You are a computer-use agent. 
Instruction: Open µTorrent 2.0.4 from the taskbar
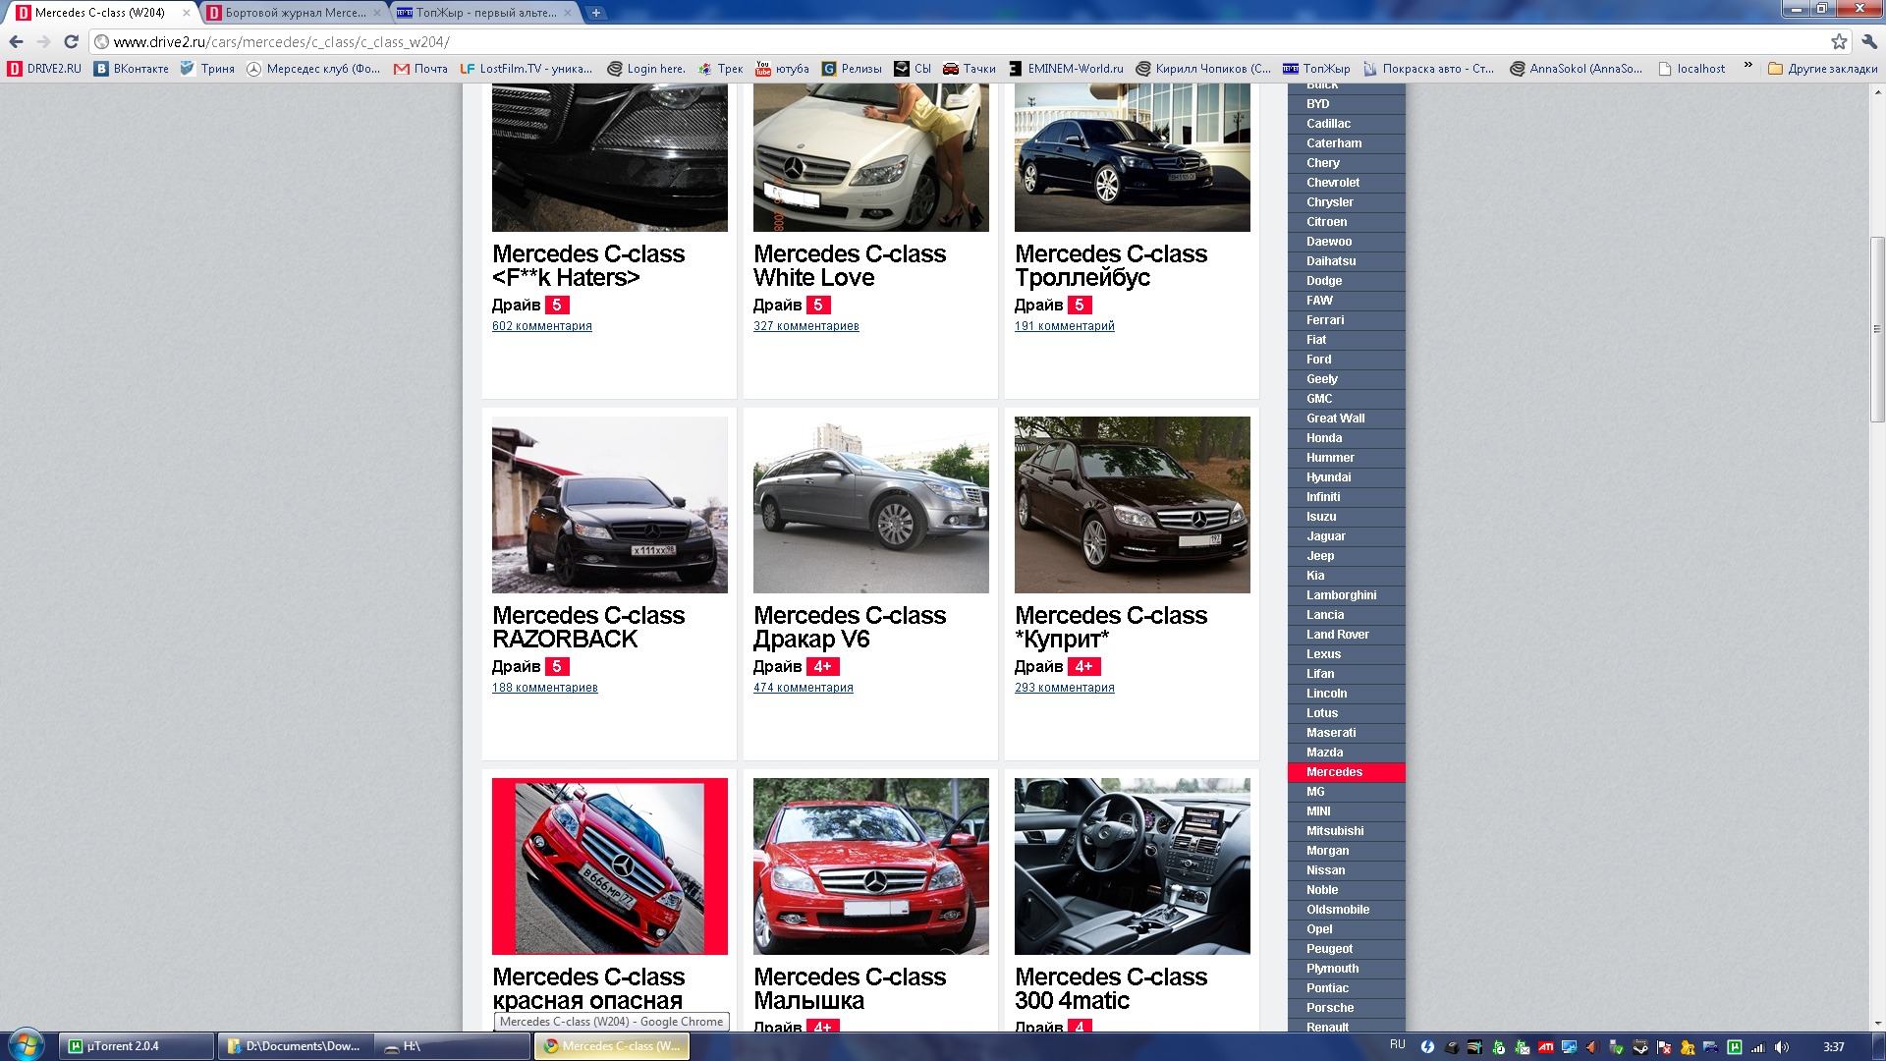coord(137,1046)
